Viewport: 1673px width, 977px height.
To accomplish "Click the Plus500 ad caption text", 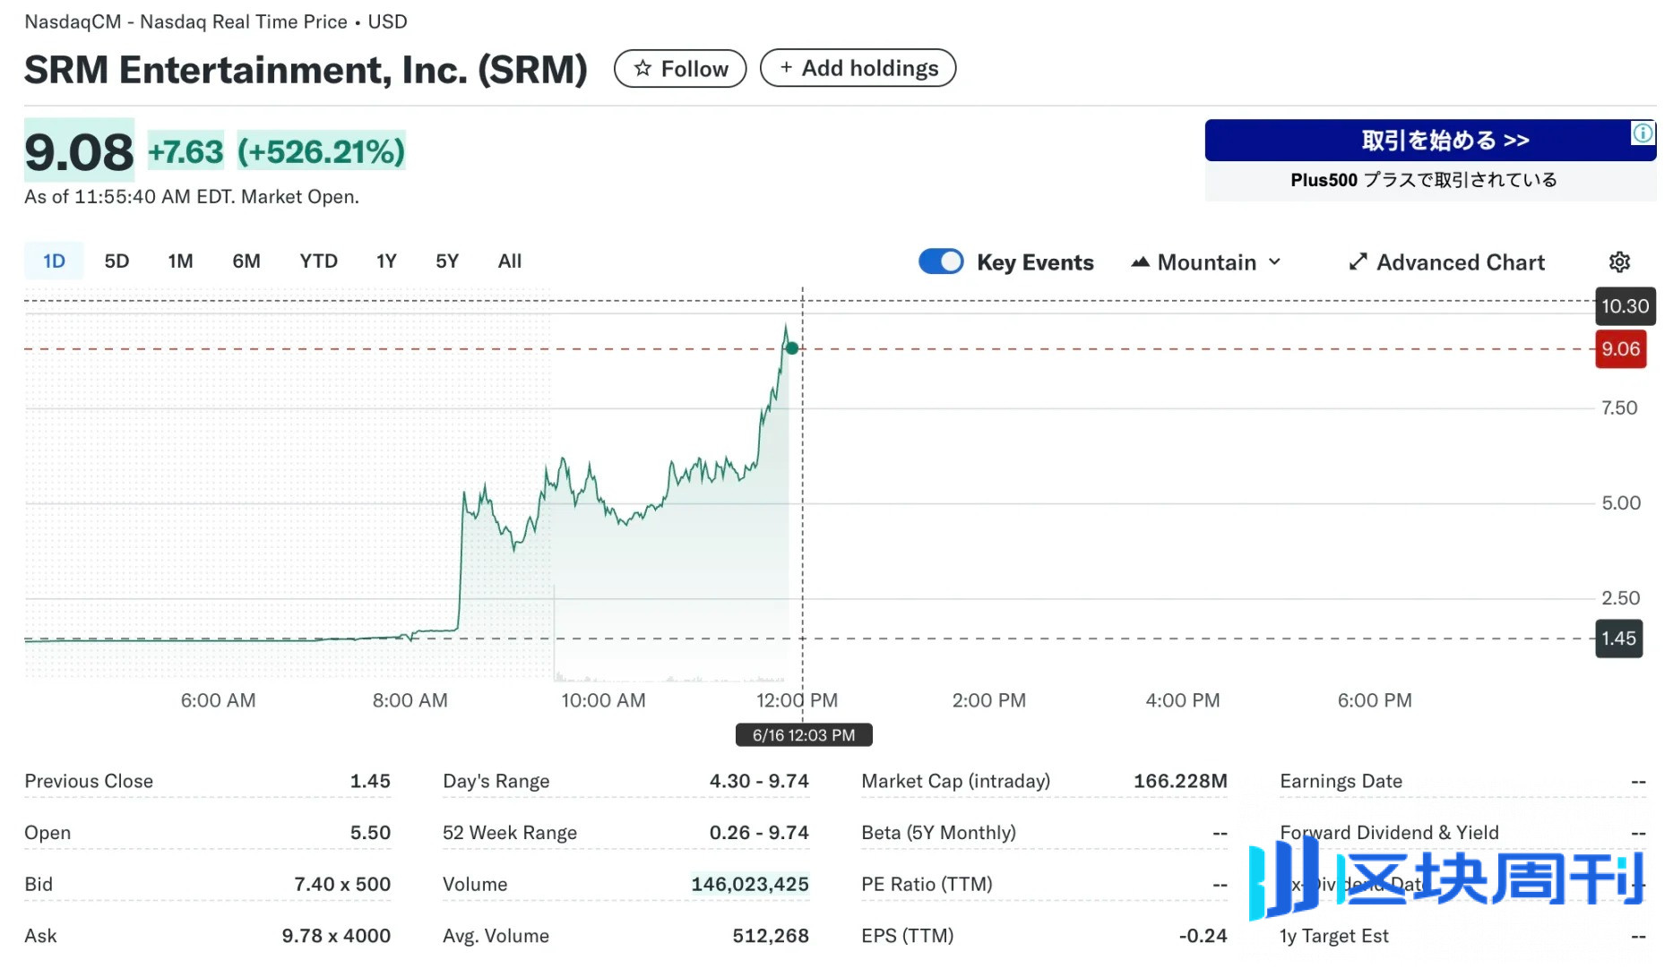I will pyautogui.click(x=1424, y=180).
